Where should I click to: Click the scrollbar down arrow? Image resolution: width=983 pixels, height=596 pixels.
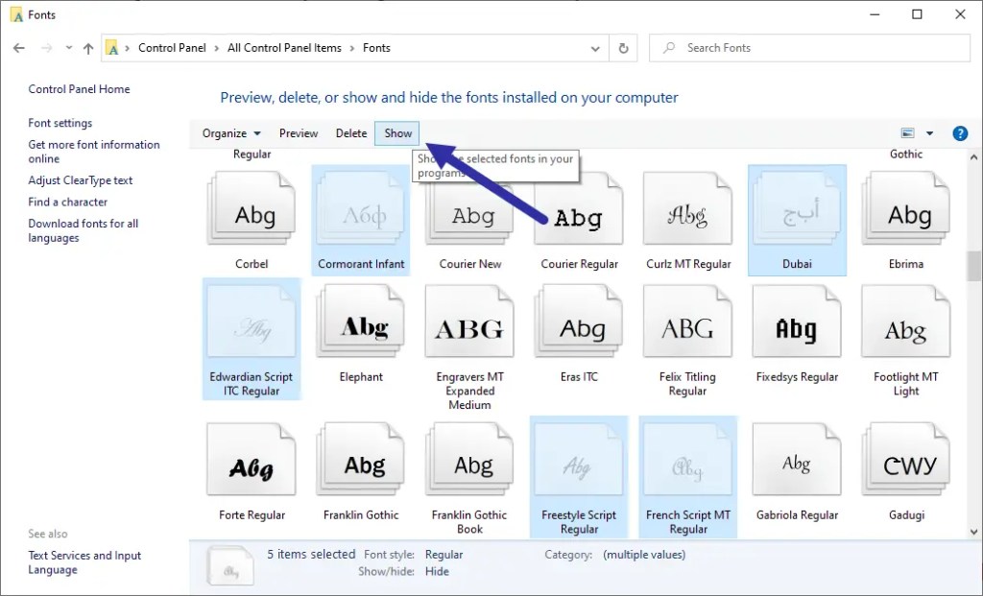click(x=973, y=532)
